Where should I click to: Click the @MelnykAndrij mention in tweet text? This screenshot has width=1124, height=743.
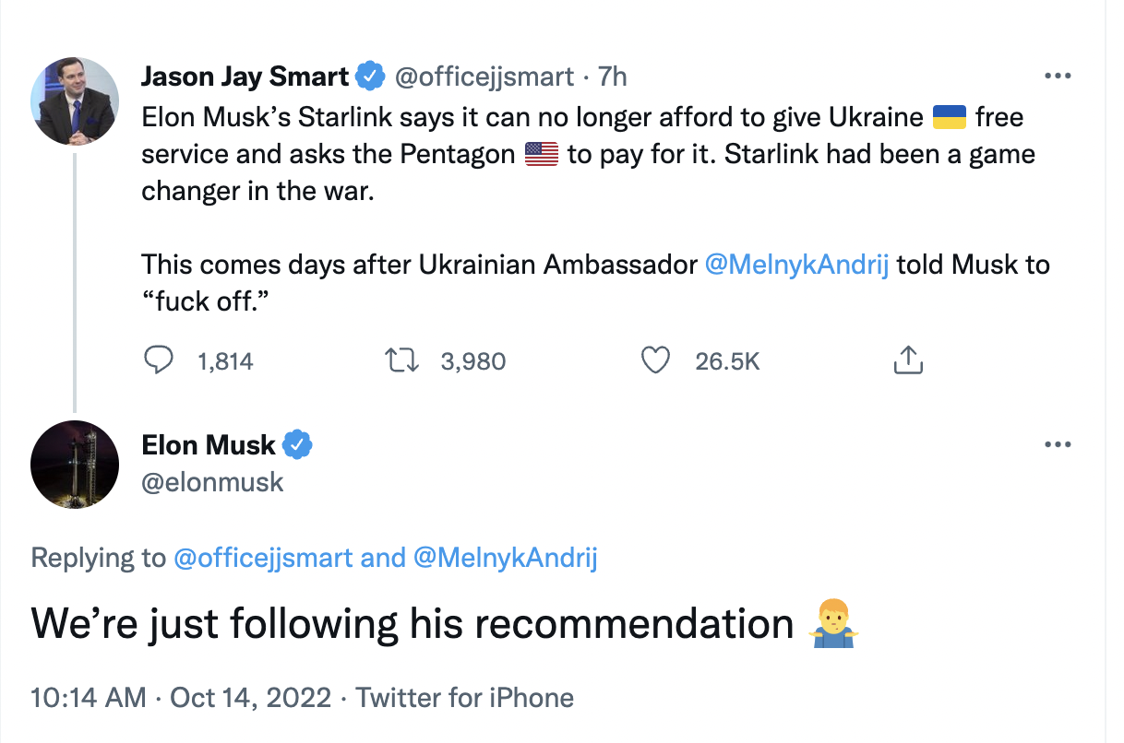796,265
